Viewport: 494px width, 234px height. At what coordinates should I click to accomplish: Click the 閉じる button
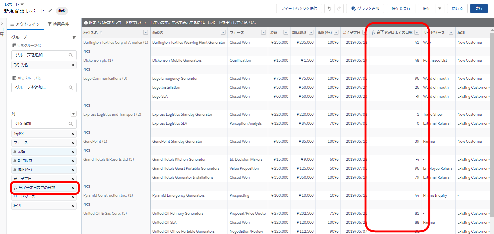click(457, 8)
